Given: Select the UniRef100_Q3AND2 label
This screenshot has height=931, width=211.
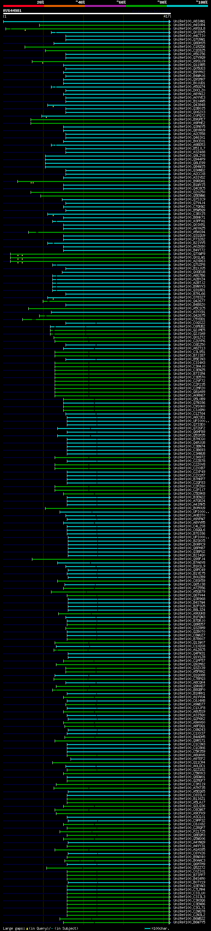Looking at the screenshot, I should (189, 170).
